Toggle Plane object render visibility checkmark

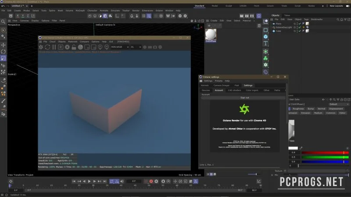tap(300, 24)
